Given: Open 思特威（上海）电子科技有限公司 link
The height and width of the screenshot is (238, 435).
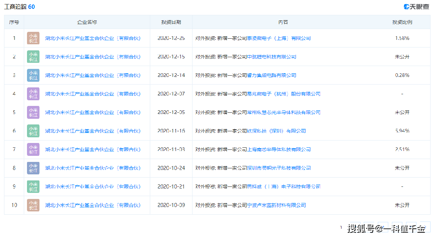Looking at the screenshot, I should click(284, 187).
